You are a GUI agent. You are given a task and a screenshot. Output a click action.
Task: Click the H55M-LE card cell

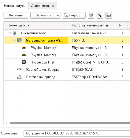(x=91, y=40)
